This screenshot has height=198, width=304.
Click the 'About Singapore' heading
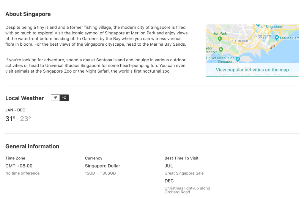click(28, 14)
